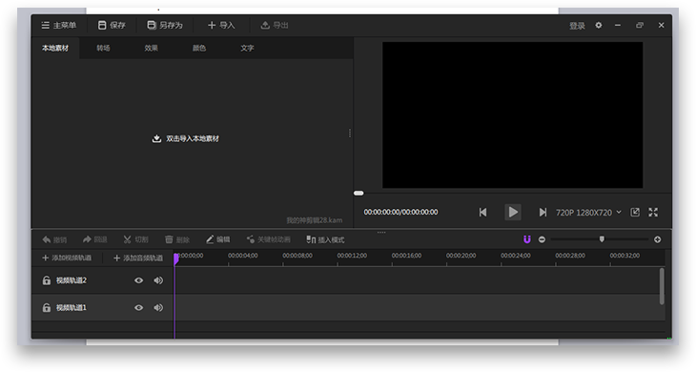Click the timeline zoom out minus icon
This screenshot has width=696, height=372.
(x=542, y=239)
